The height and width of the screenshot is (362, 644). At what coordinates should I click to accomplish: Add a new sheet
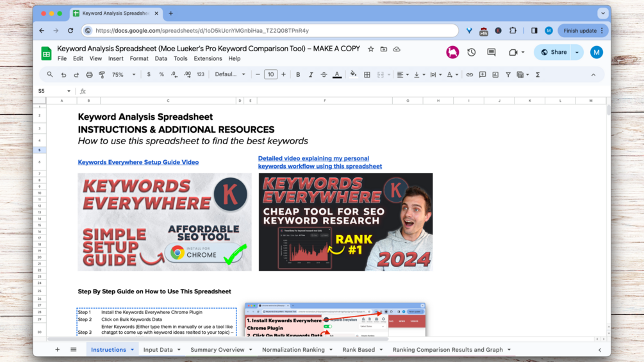(57, 350)
